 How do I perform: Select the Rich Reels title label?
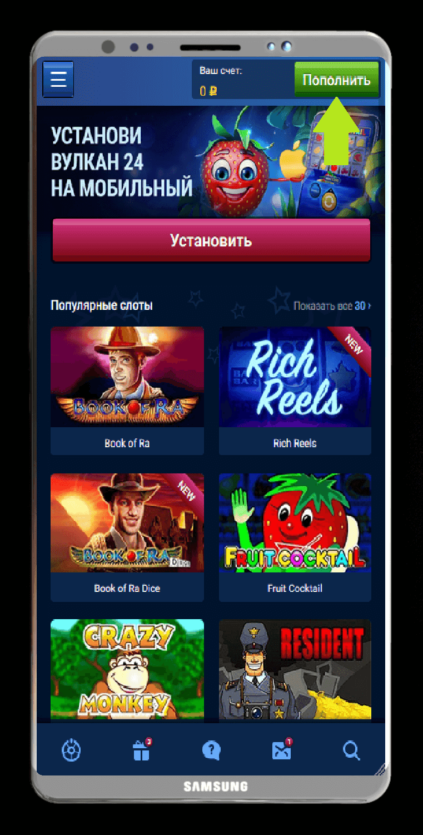tap(295, 443)
